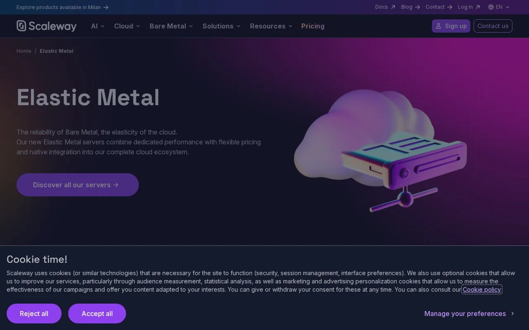Click the Sign up button
The image size is (529, 330).
coord(451,26)
